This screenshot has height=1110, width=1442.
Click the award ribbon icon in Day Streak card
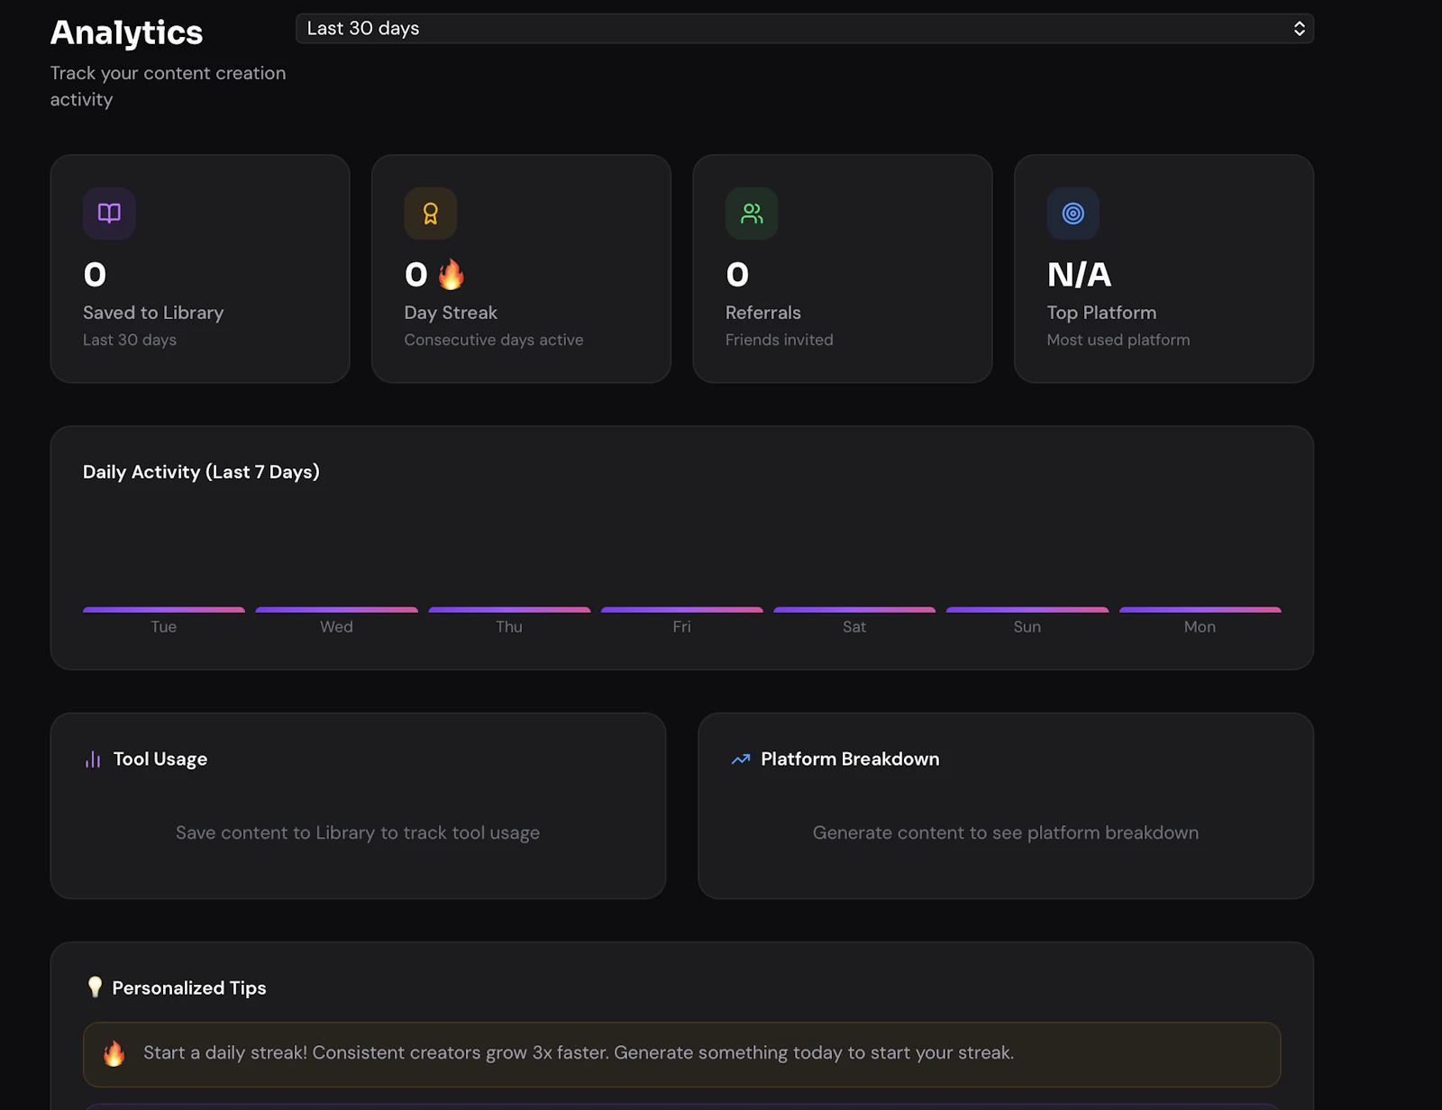[x=431, y=214]
